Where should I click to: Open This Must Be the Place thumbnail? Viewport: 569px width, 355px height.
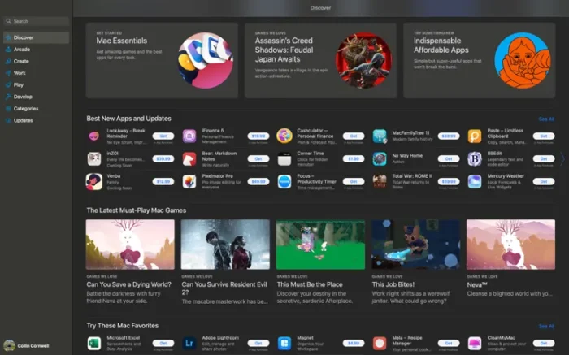(320, 245)
